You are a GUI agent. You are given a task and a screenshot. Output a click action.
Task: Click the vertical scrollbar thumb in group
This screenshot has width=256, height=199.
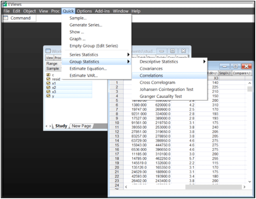click(249, 89)
